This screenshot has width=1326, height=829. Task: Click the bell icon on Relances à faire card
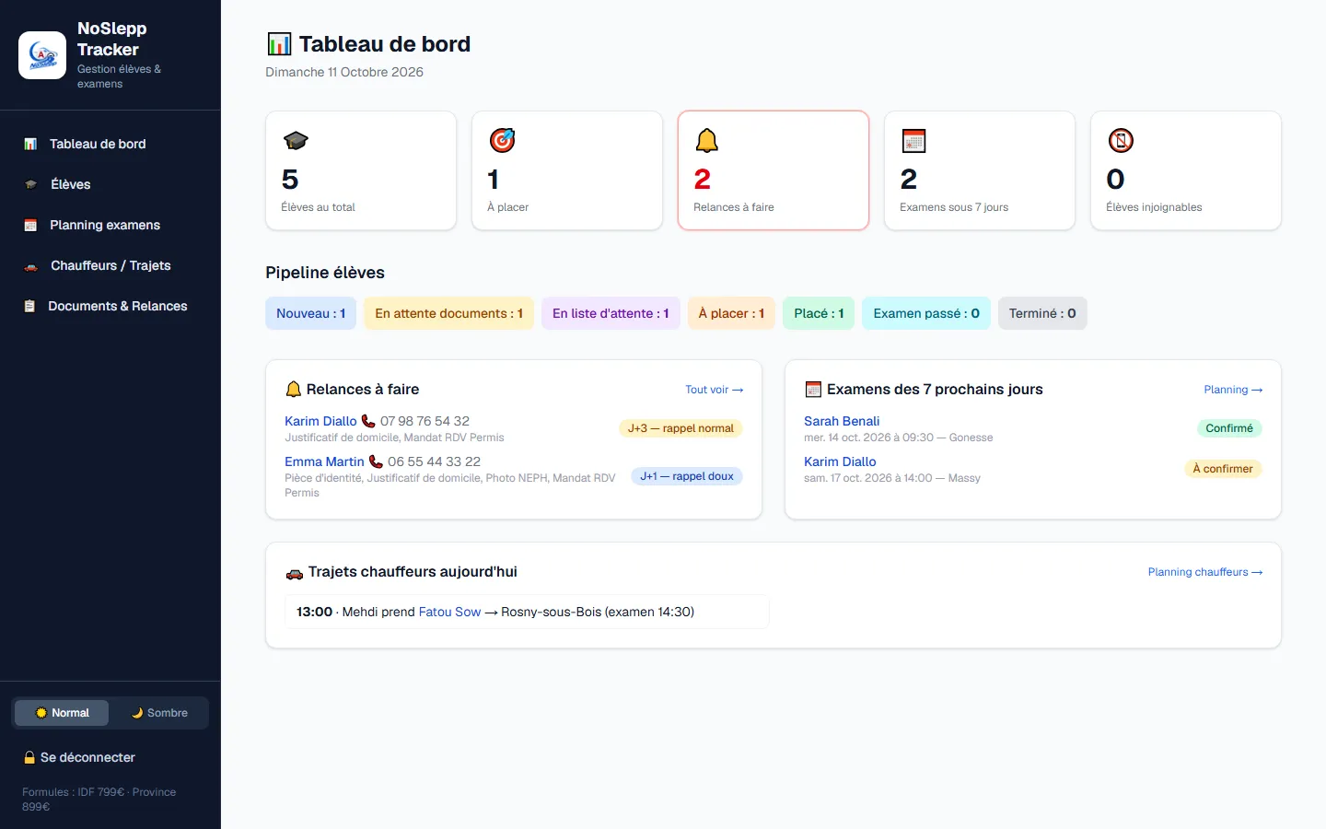[707, 140]
